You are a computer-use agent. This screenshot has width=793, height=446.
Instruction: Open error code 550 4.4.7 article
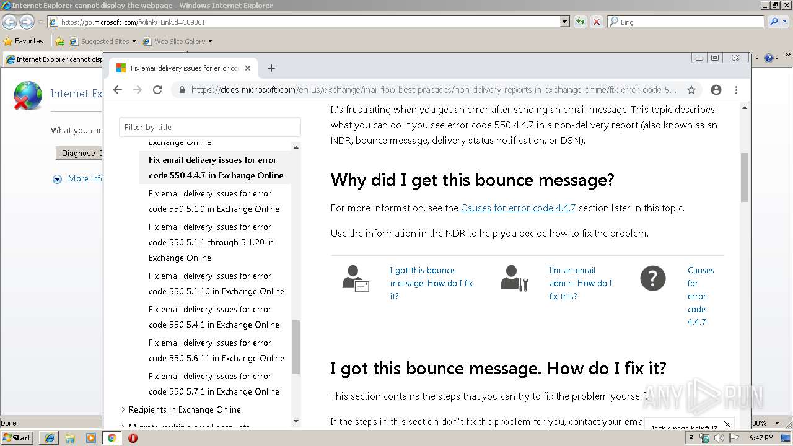pyautogui.click(x=216, y=167)
